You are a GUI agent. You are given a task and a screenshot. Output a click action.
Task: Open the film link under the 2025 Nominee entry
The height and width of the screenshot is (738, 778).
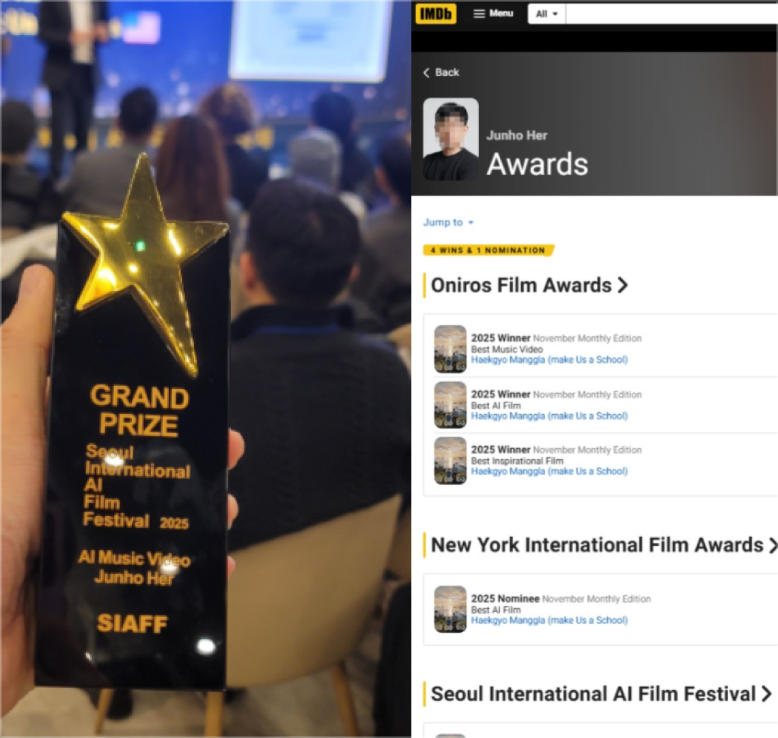[549, 620]
